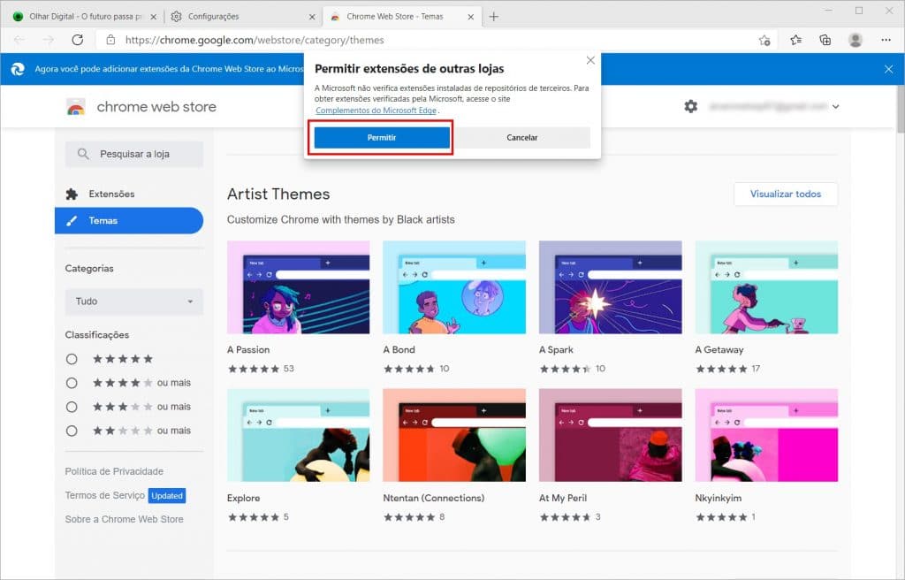The width and height of the screenshot is (905, 580).
Task: Click the Extensões puzzle piece icon
Action: tap(72, 195)
